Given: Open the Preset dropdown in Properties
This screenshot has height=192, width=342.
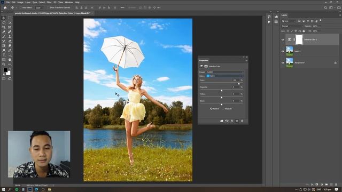Looking at the screenshot, I should (225, 72).
